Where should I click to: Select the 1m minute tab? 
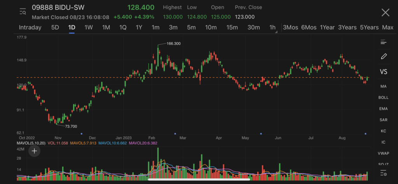[x=155, y=28]
